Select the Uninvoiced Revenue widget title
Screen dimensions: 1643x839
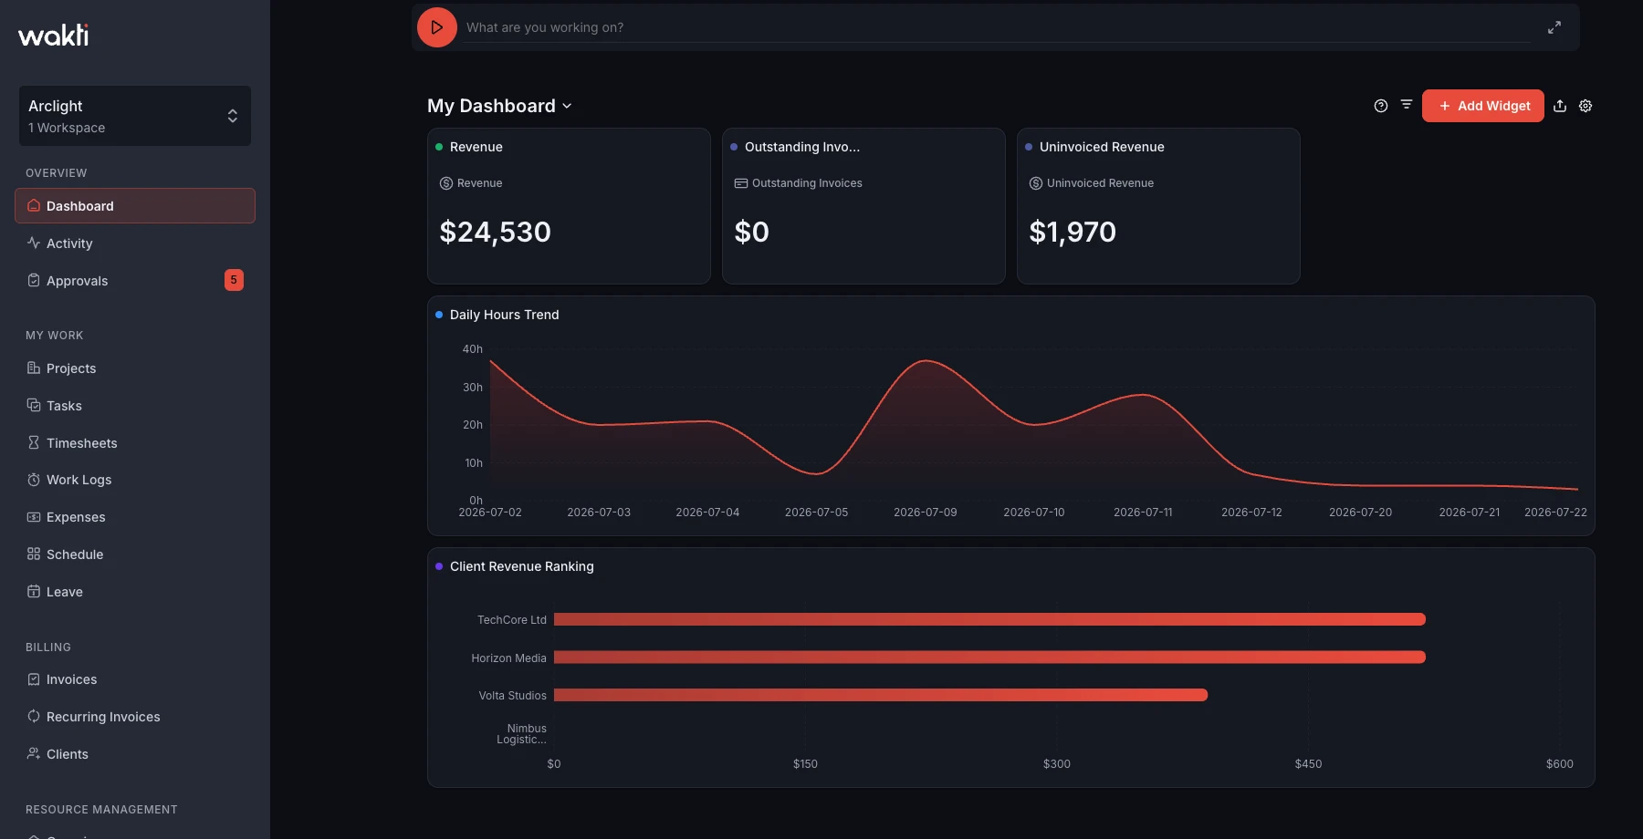[1102, 147]
